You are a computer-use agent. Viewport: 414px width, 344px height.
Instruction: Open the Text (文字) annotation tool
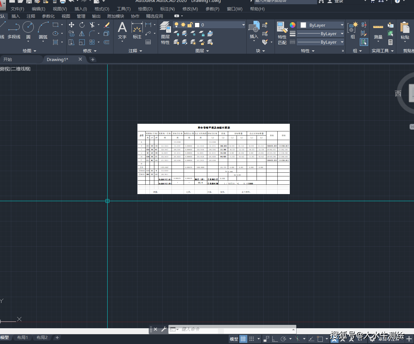pyautogui.click(x=122, y=30)
